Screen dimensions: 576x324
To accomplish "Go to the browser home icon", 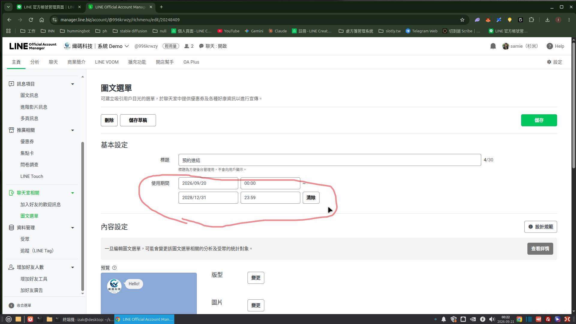I will [42, 20].
